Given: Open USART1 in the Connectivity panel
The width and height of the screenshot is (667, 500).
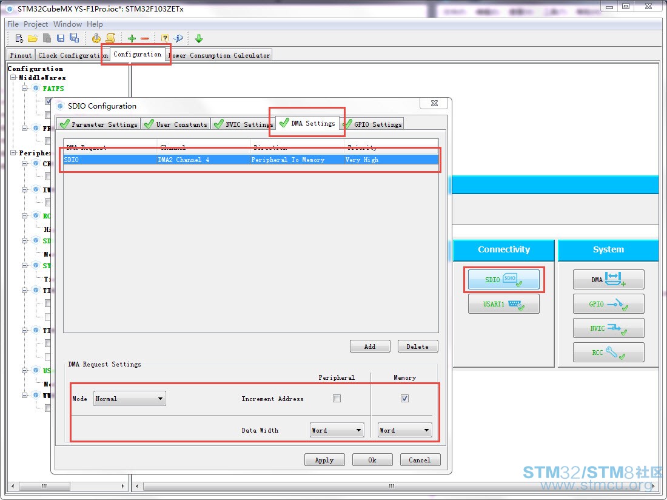Looking at the screenshot, I should point(504,304).
